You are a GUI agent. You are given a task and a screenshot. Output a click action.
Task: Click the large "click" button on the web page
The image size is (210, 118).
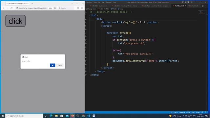tap(15, 21)
